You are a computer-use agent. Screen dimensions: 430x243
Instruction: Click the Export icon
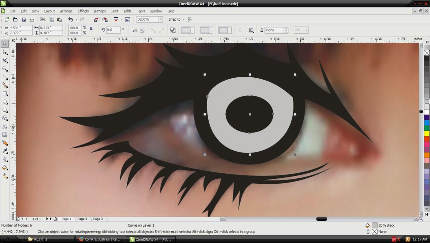(105, 19)
